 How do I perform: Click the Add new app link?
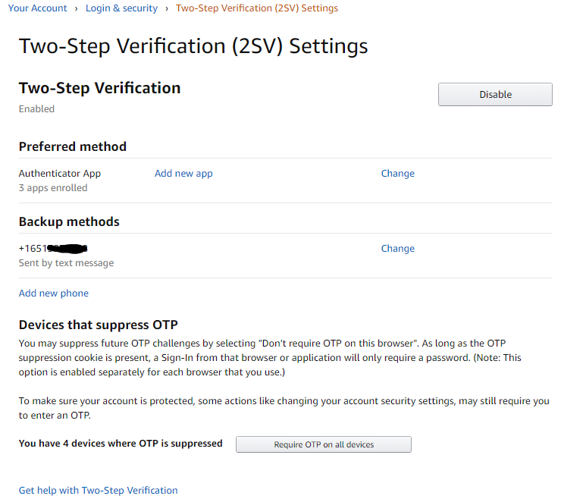pos(183,174)
